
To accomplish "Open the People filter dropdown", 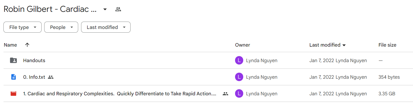I will [x=61, y=27].
